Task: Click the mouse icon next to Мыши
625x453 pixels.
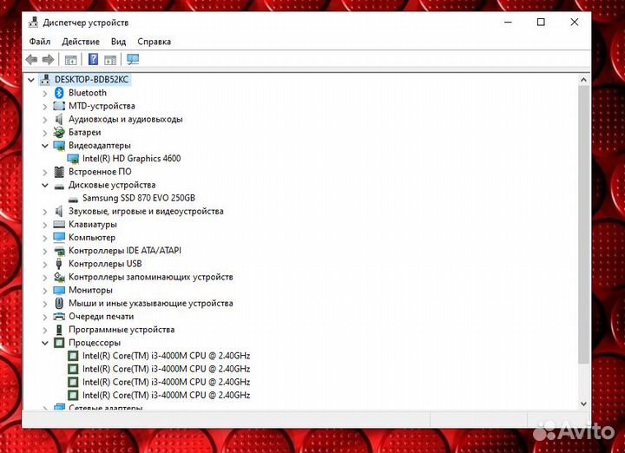Action: click(x=59, y=303)
